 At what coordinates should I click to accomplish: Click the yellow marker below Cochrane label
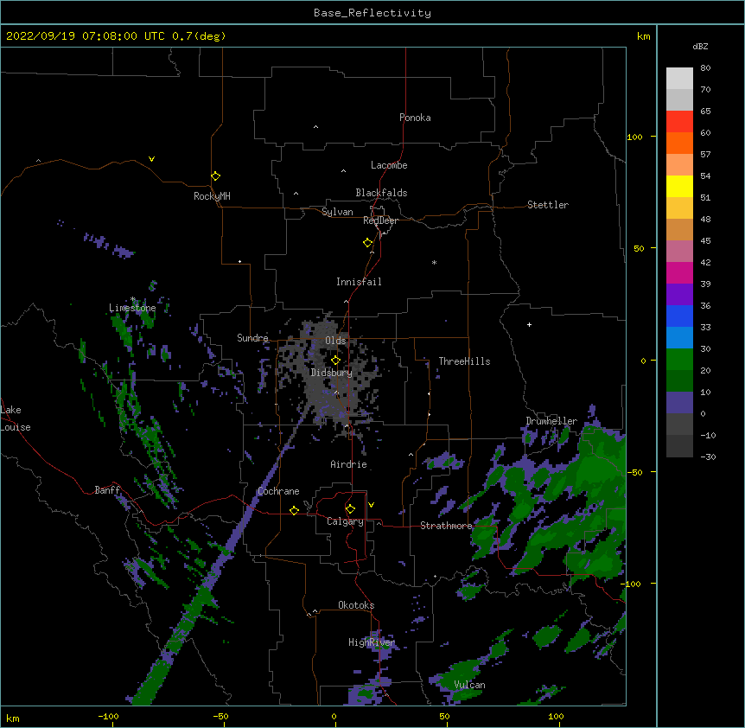294,510
